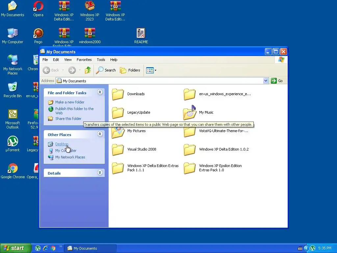Click the Back navigation button
This screenshot has width=337, height=253.
(x=51, y=70)
